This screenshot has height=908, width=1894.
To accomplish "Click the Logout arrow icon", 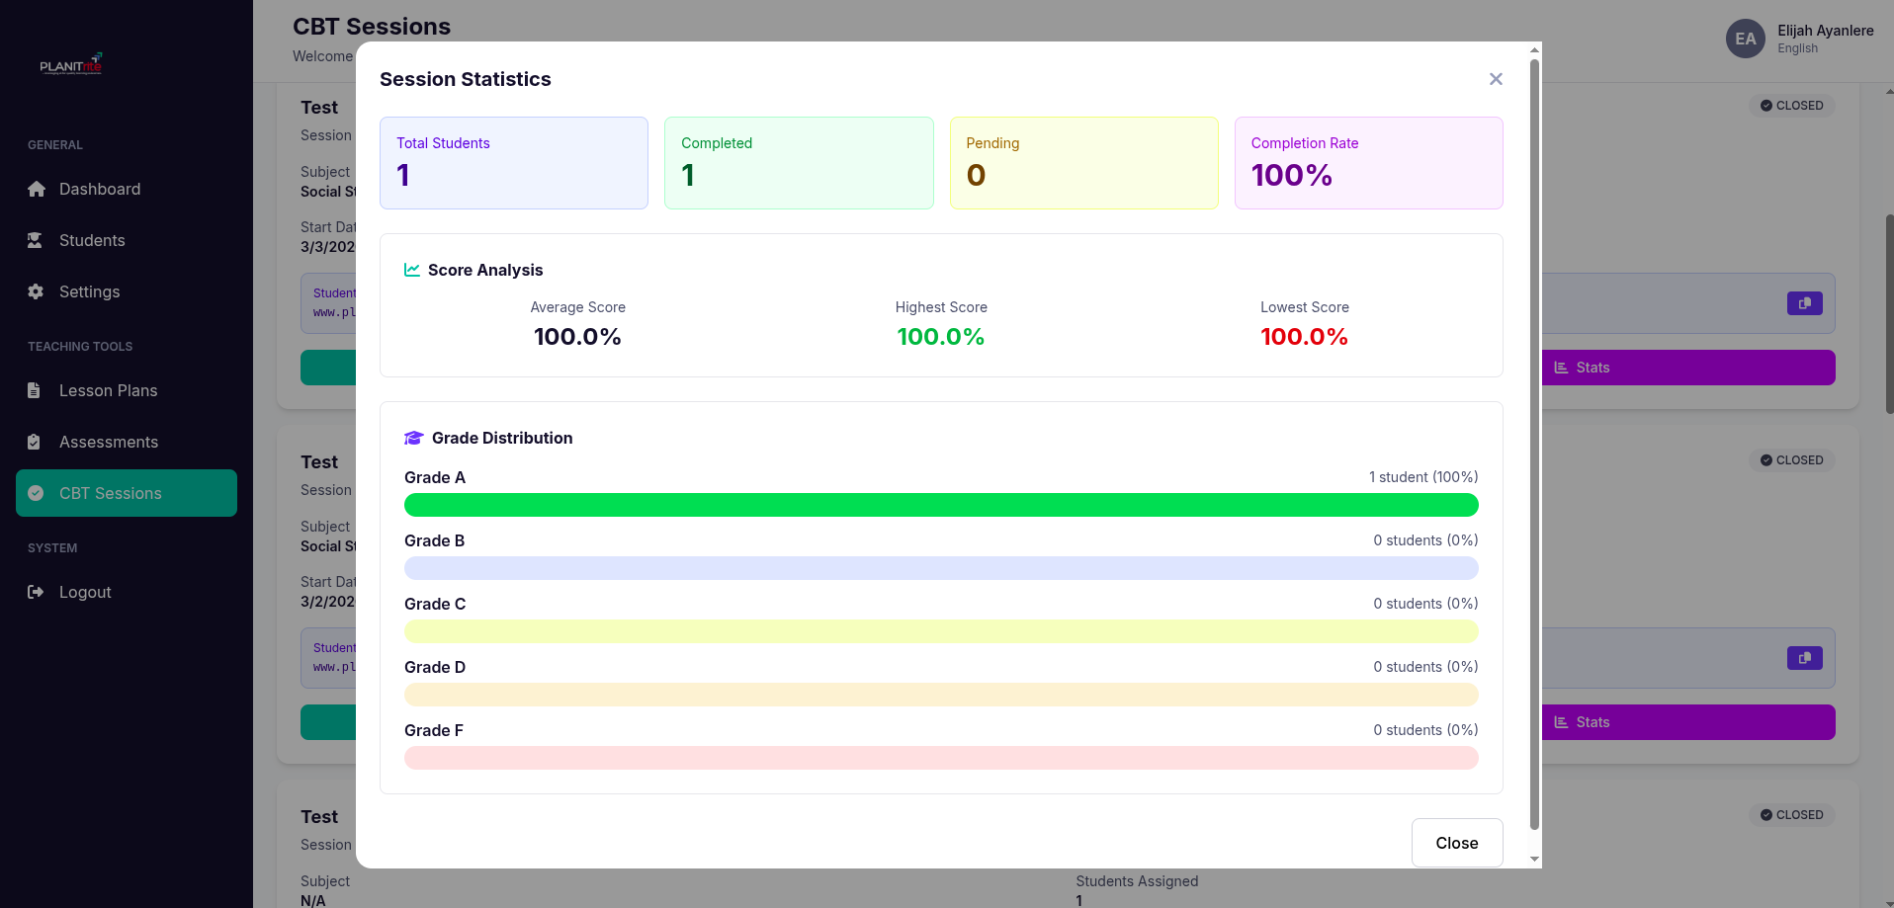I will click(36, 592).
